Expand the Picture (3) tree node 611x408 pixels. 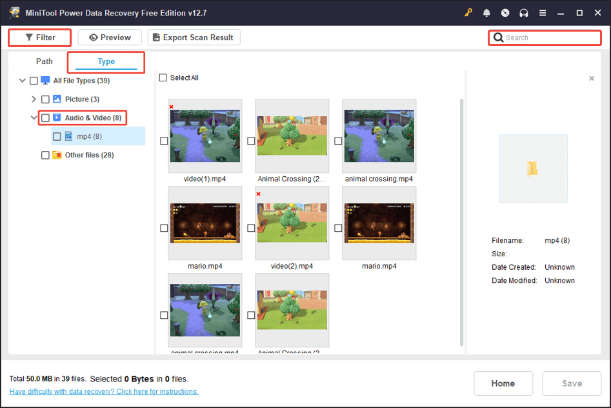coord(33,99)
